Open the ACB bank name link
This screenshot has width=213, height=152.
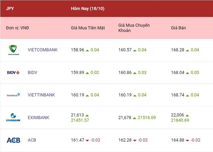[32, 140]
